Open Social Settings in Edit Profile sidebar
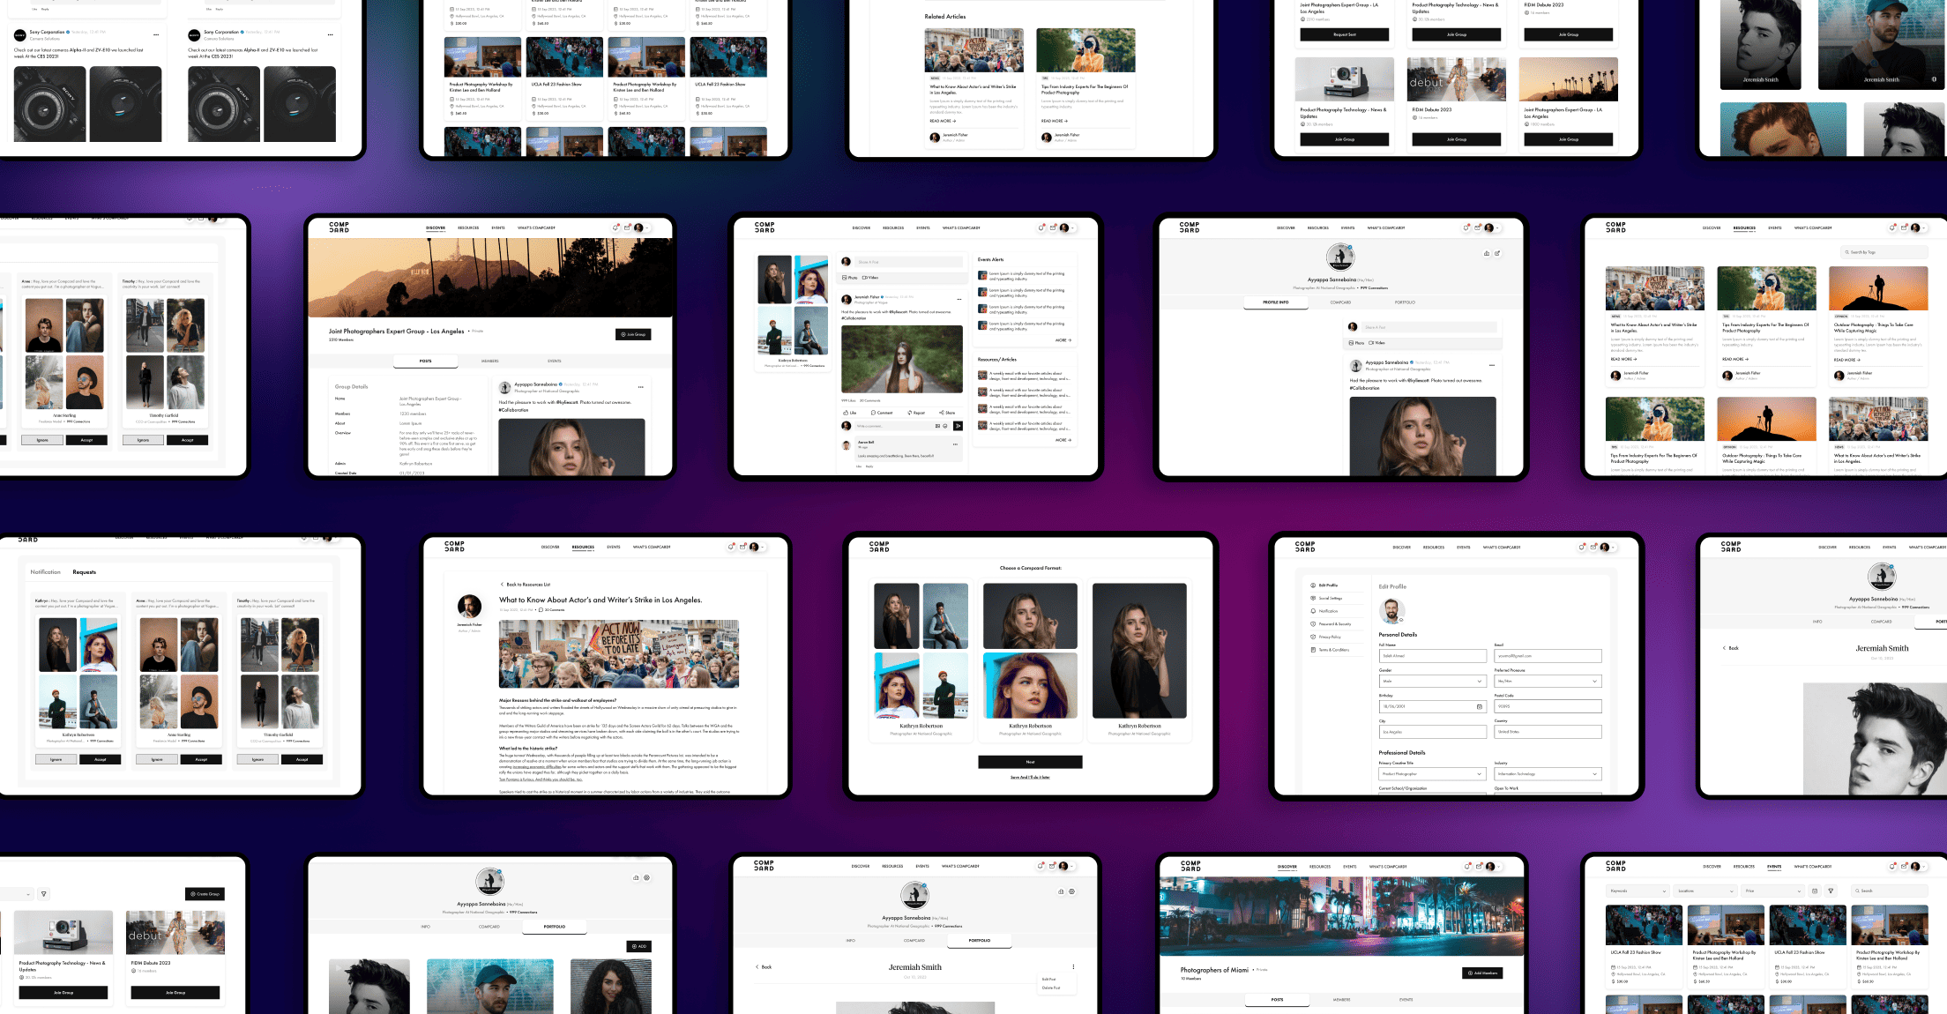 coord(1330,598)
